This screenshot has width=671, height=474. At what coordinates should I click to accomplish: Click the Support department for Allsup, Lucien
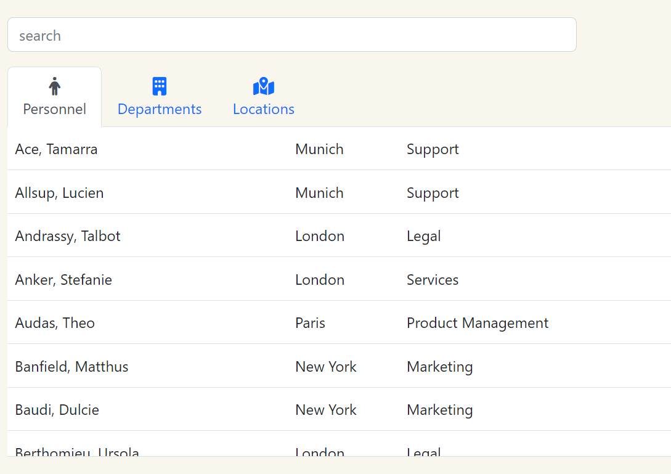coord(432,192)
